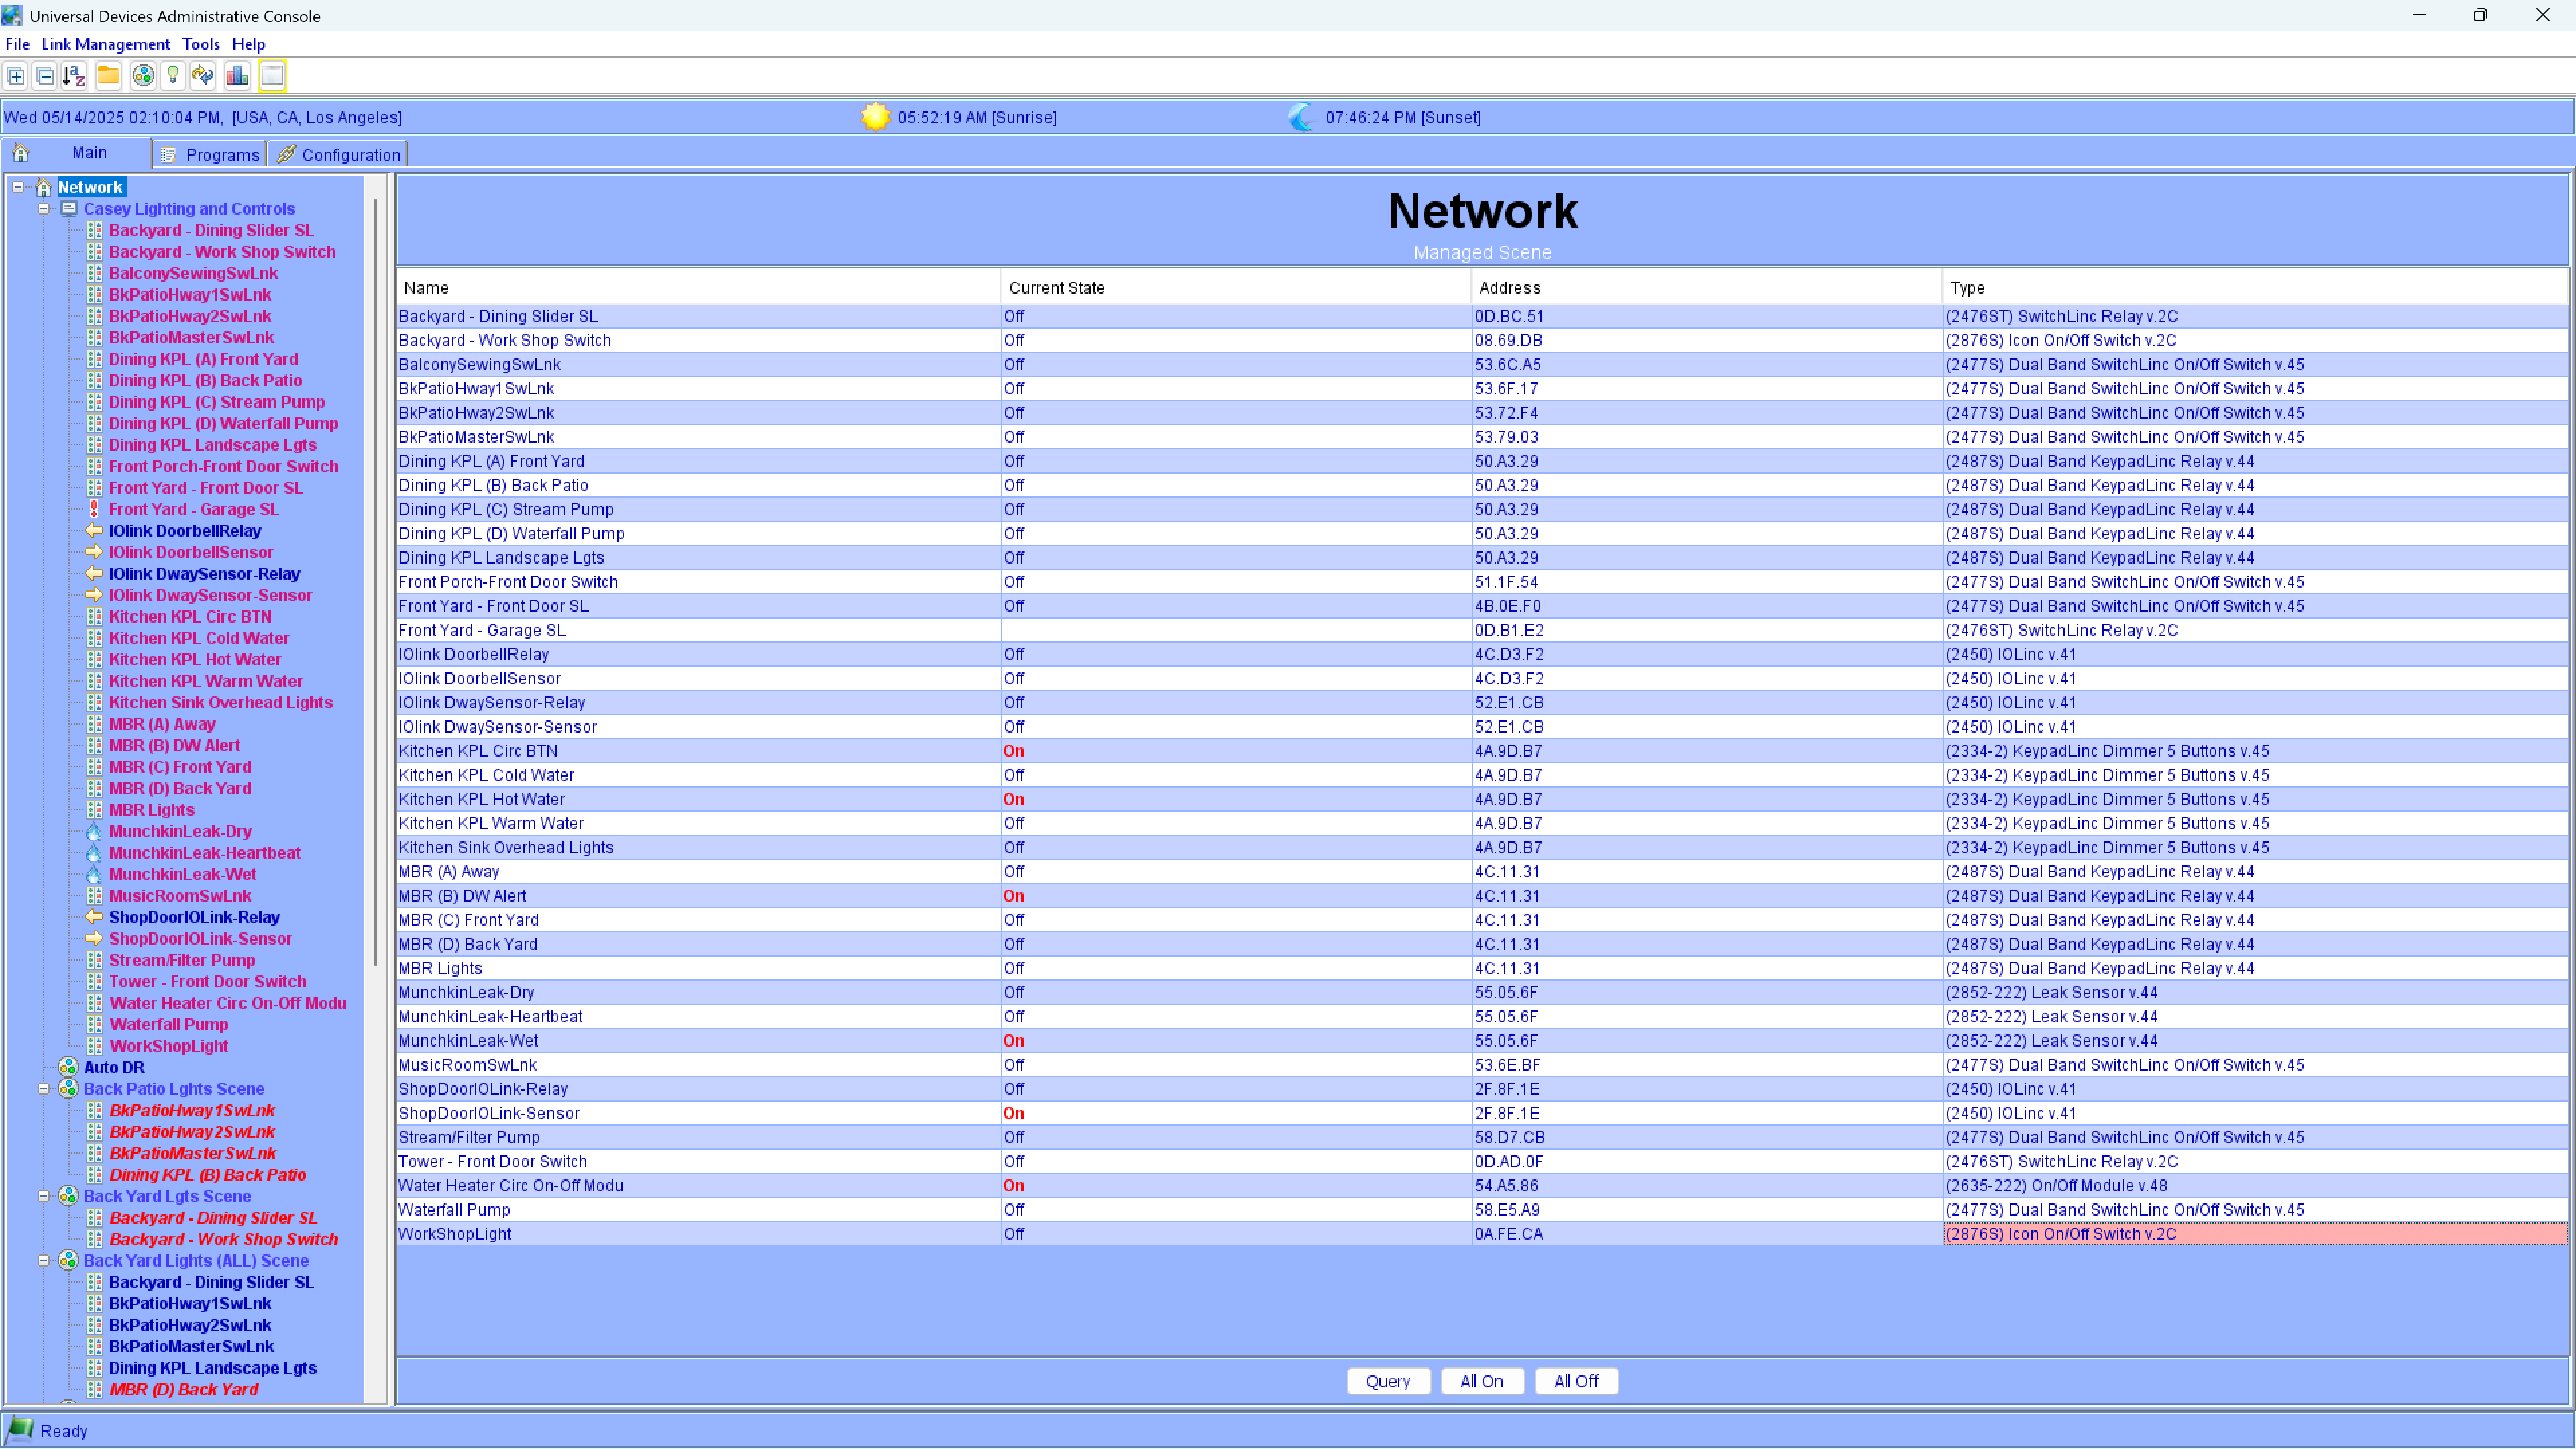The height and width of the screenshot is (1449, 2576).
Task: Click the All Off button
Action: coord(1576,1381)
